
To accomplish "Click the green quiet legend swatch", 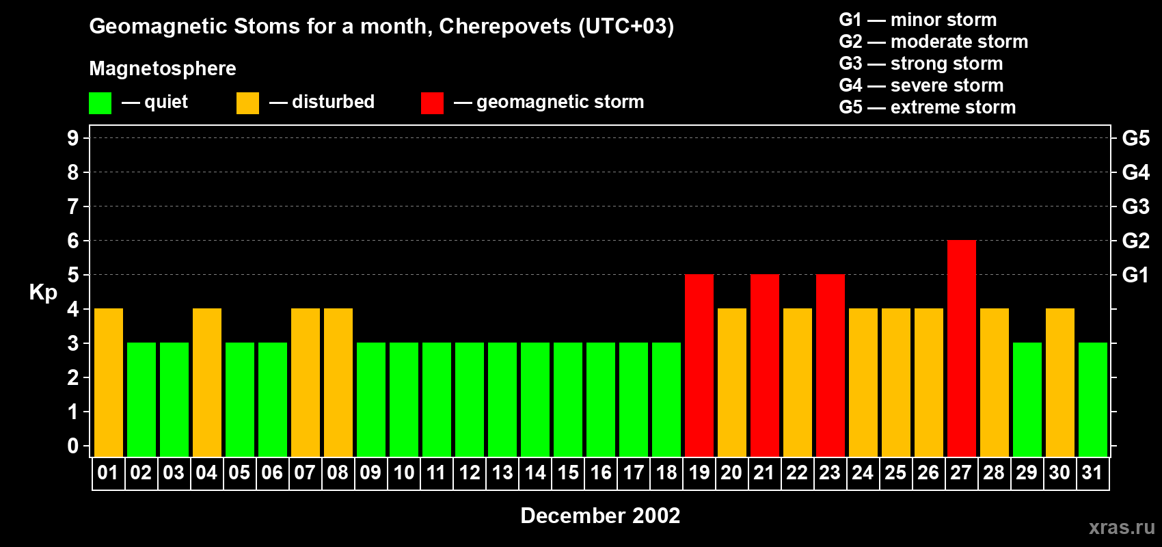I will pyautogui.click(x=100, y=103).
